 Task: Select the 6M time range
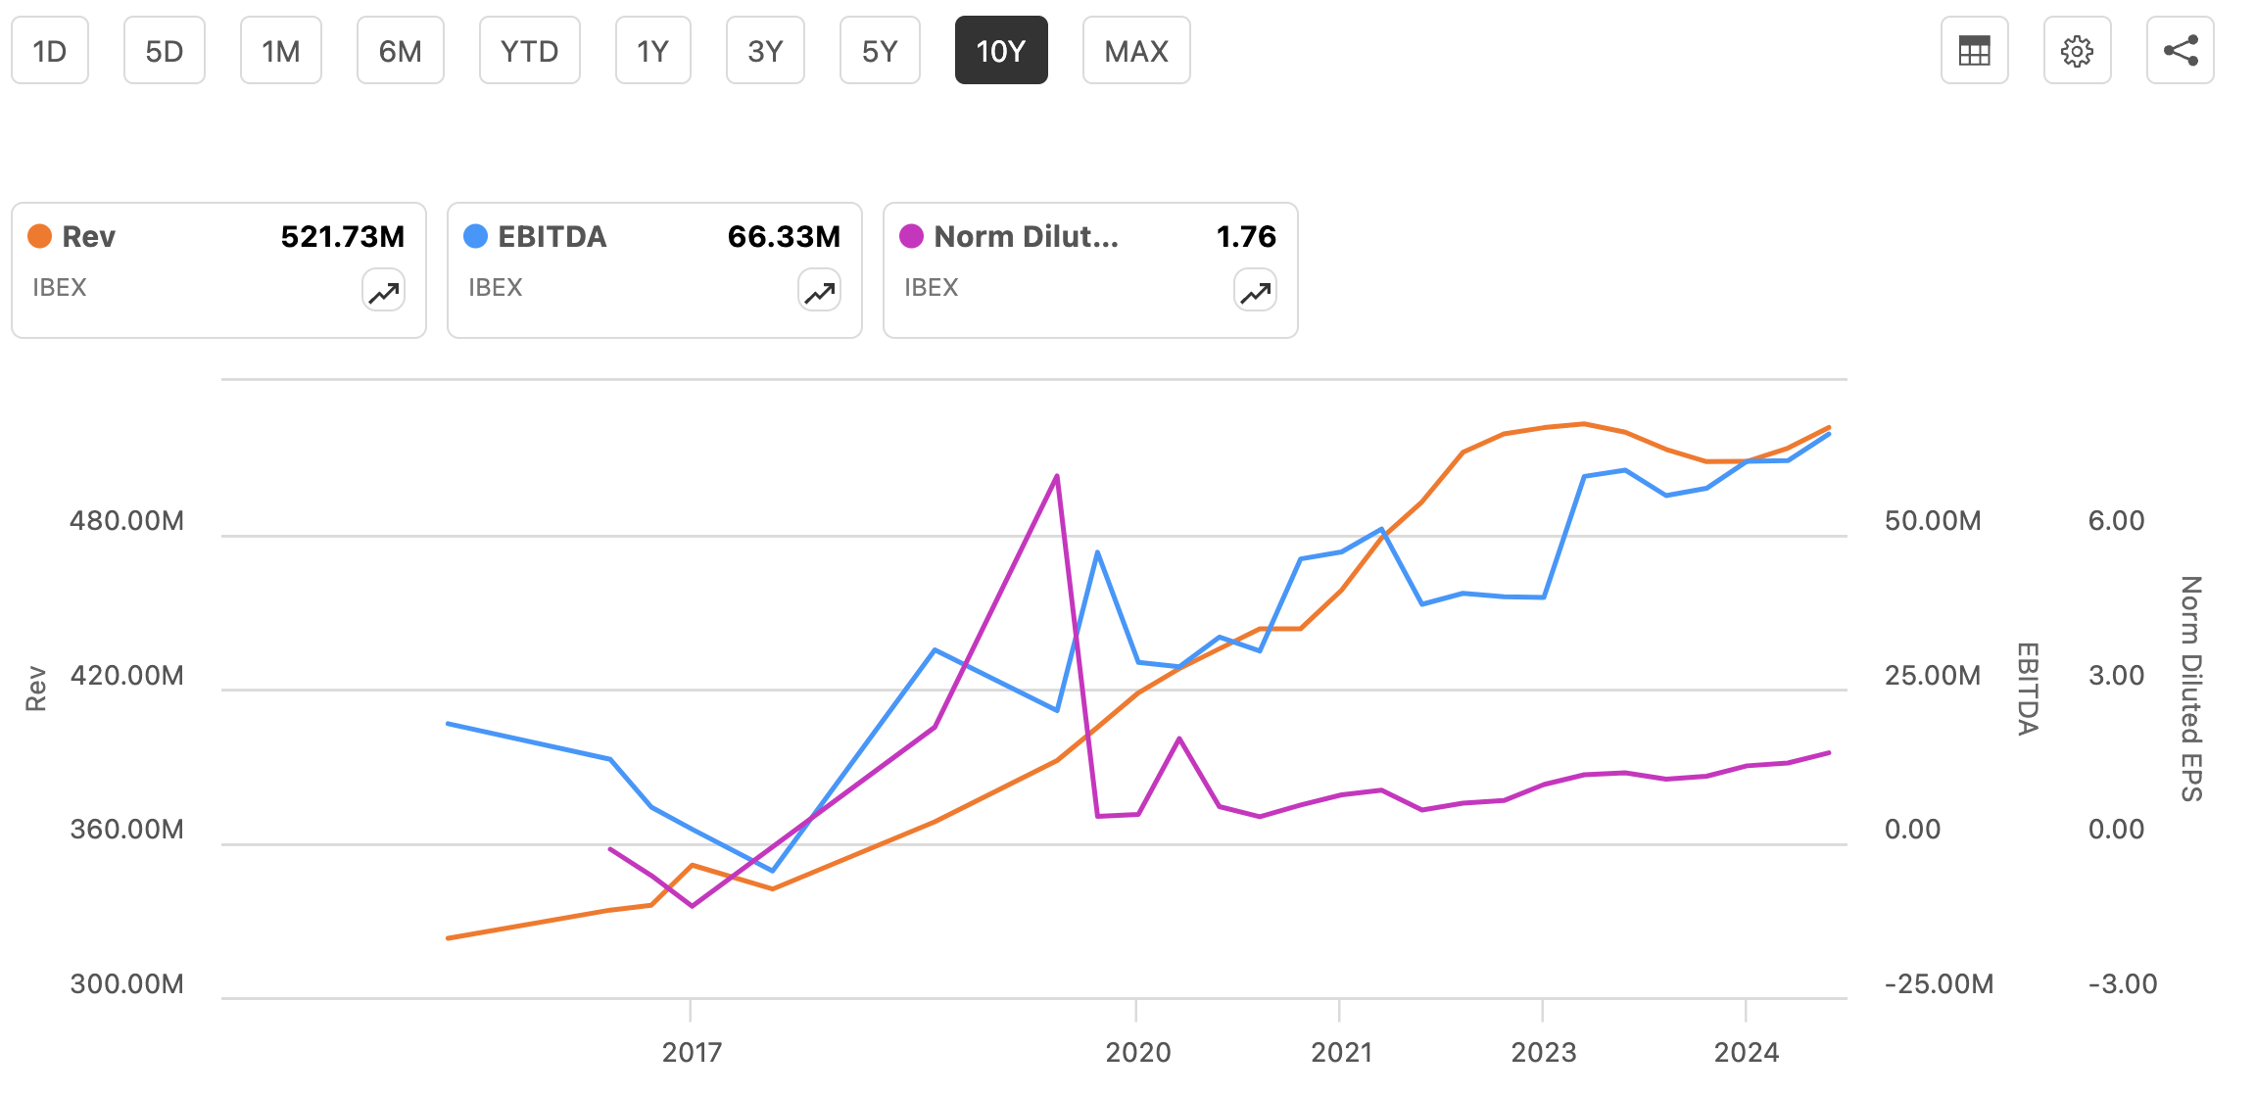pyautogui.click(x=400, y=50)
